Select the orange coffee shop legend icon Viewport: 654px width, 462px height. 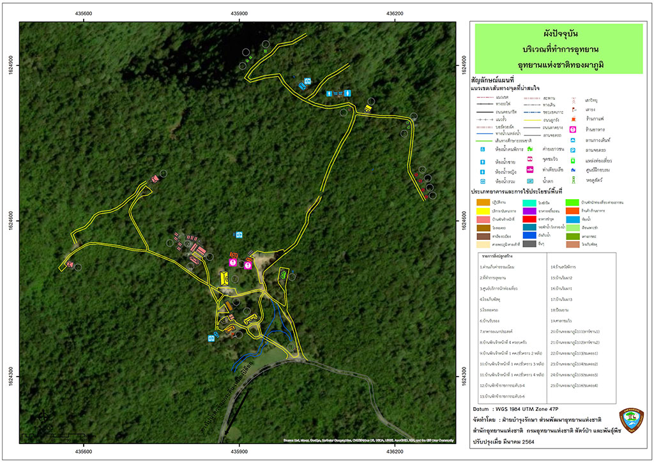[x=574, y=119]
